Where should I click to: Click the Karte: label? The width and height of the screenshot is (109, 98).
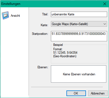coord(44,25)
